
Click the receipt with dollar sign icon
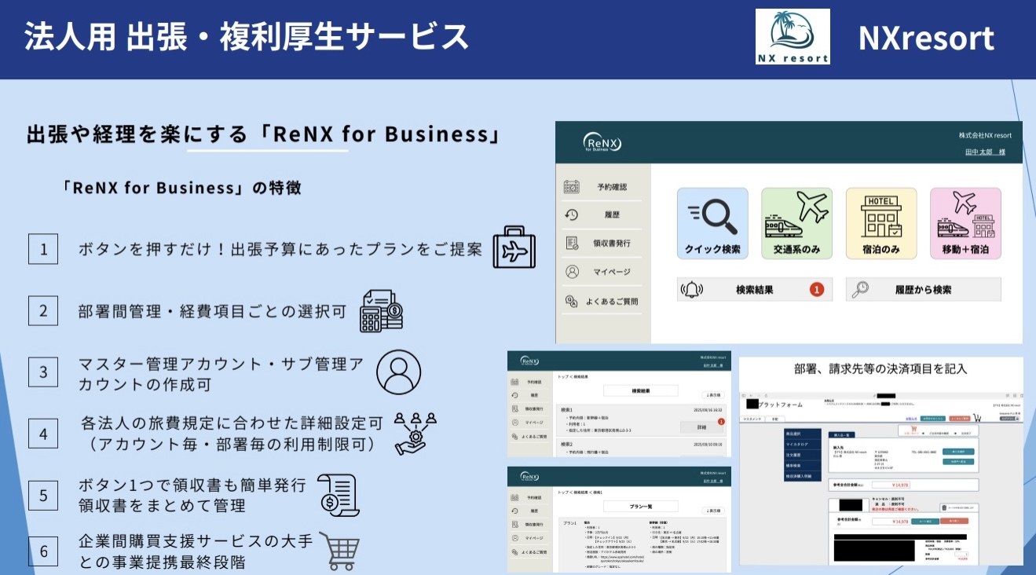pos(338,495)
